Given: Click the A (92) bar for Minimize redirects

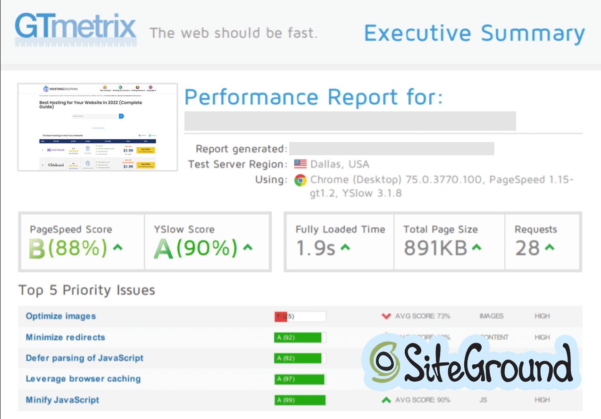Looking at the screenshot, I should tap(300, 337).
